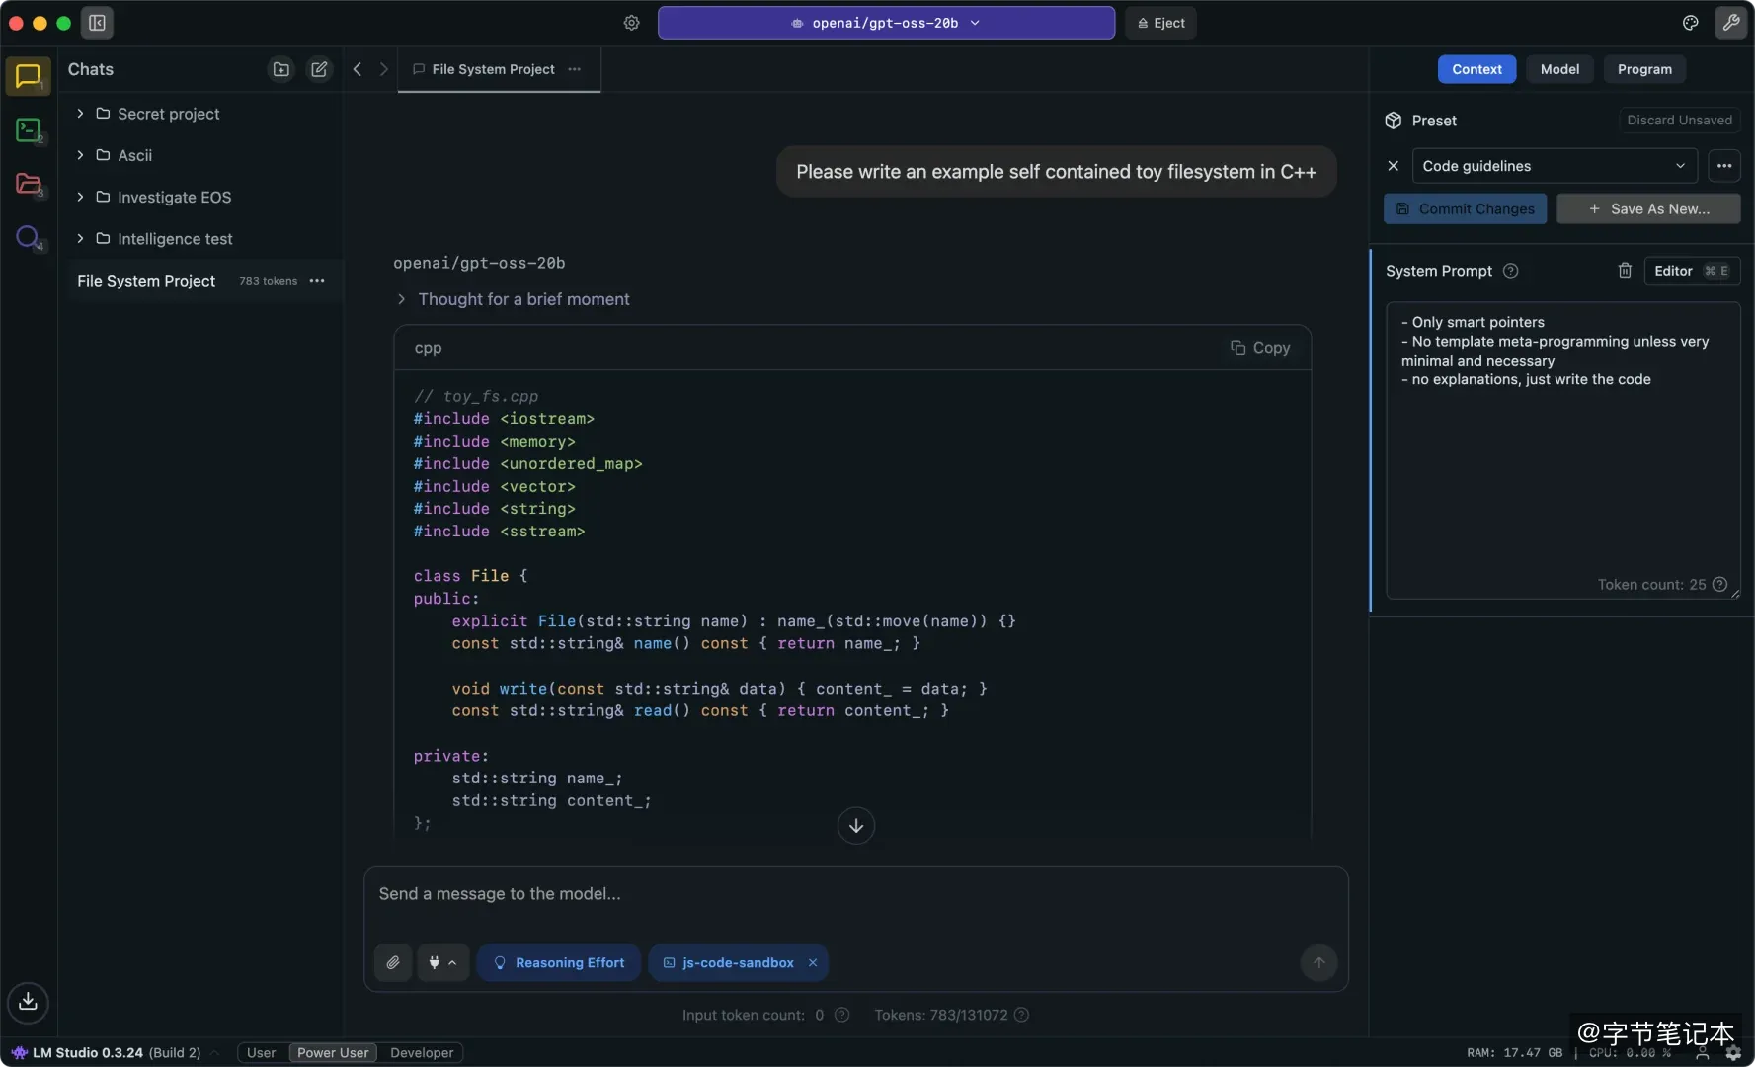The image size is (1755, 1067).
Task: Copy the cpp code block
Action: coord(1260,348)
